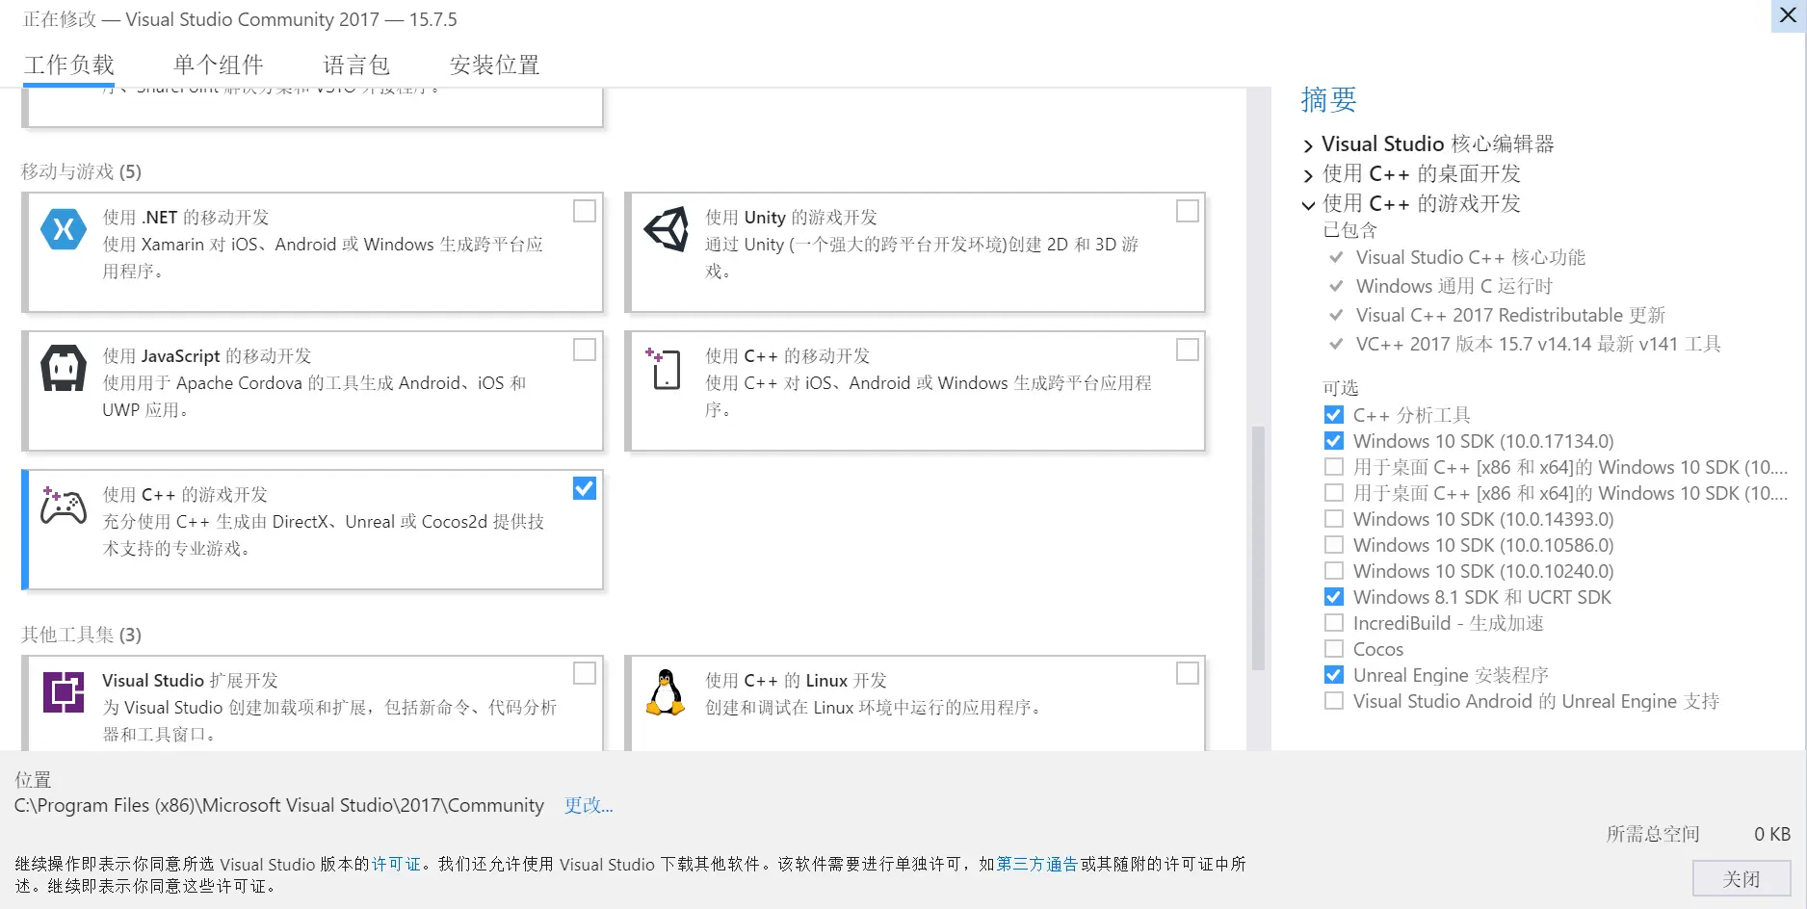This screenshot has width=1807, height=909.
Task: Click the C++ mobile development phone icon
Action: 664,368
